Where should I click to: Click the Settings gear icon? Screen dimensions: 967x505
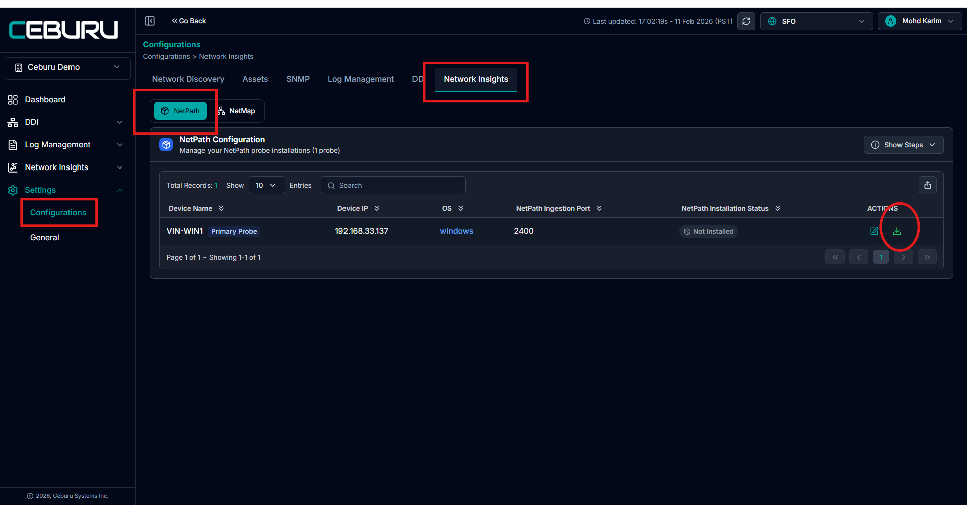pos(13,190)
